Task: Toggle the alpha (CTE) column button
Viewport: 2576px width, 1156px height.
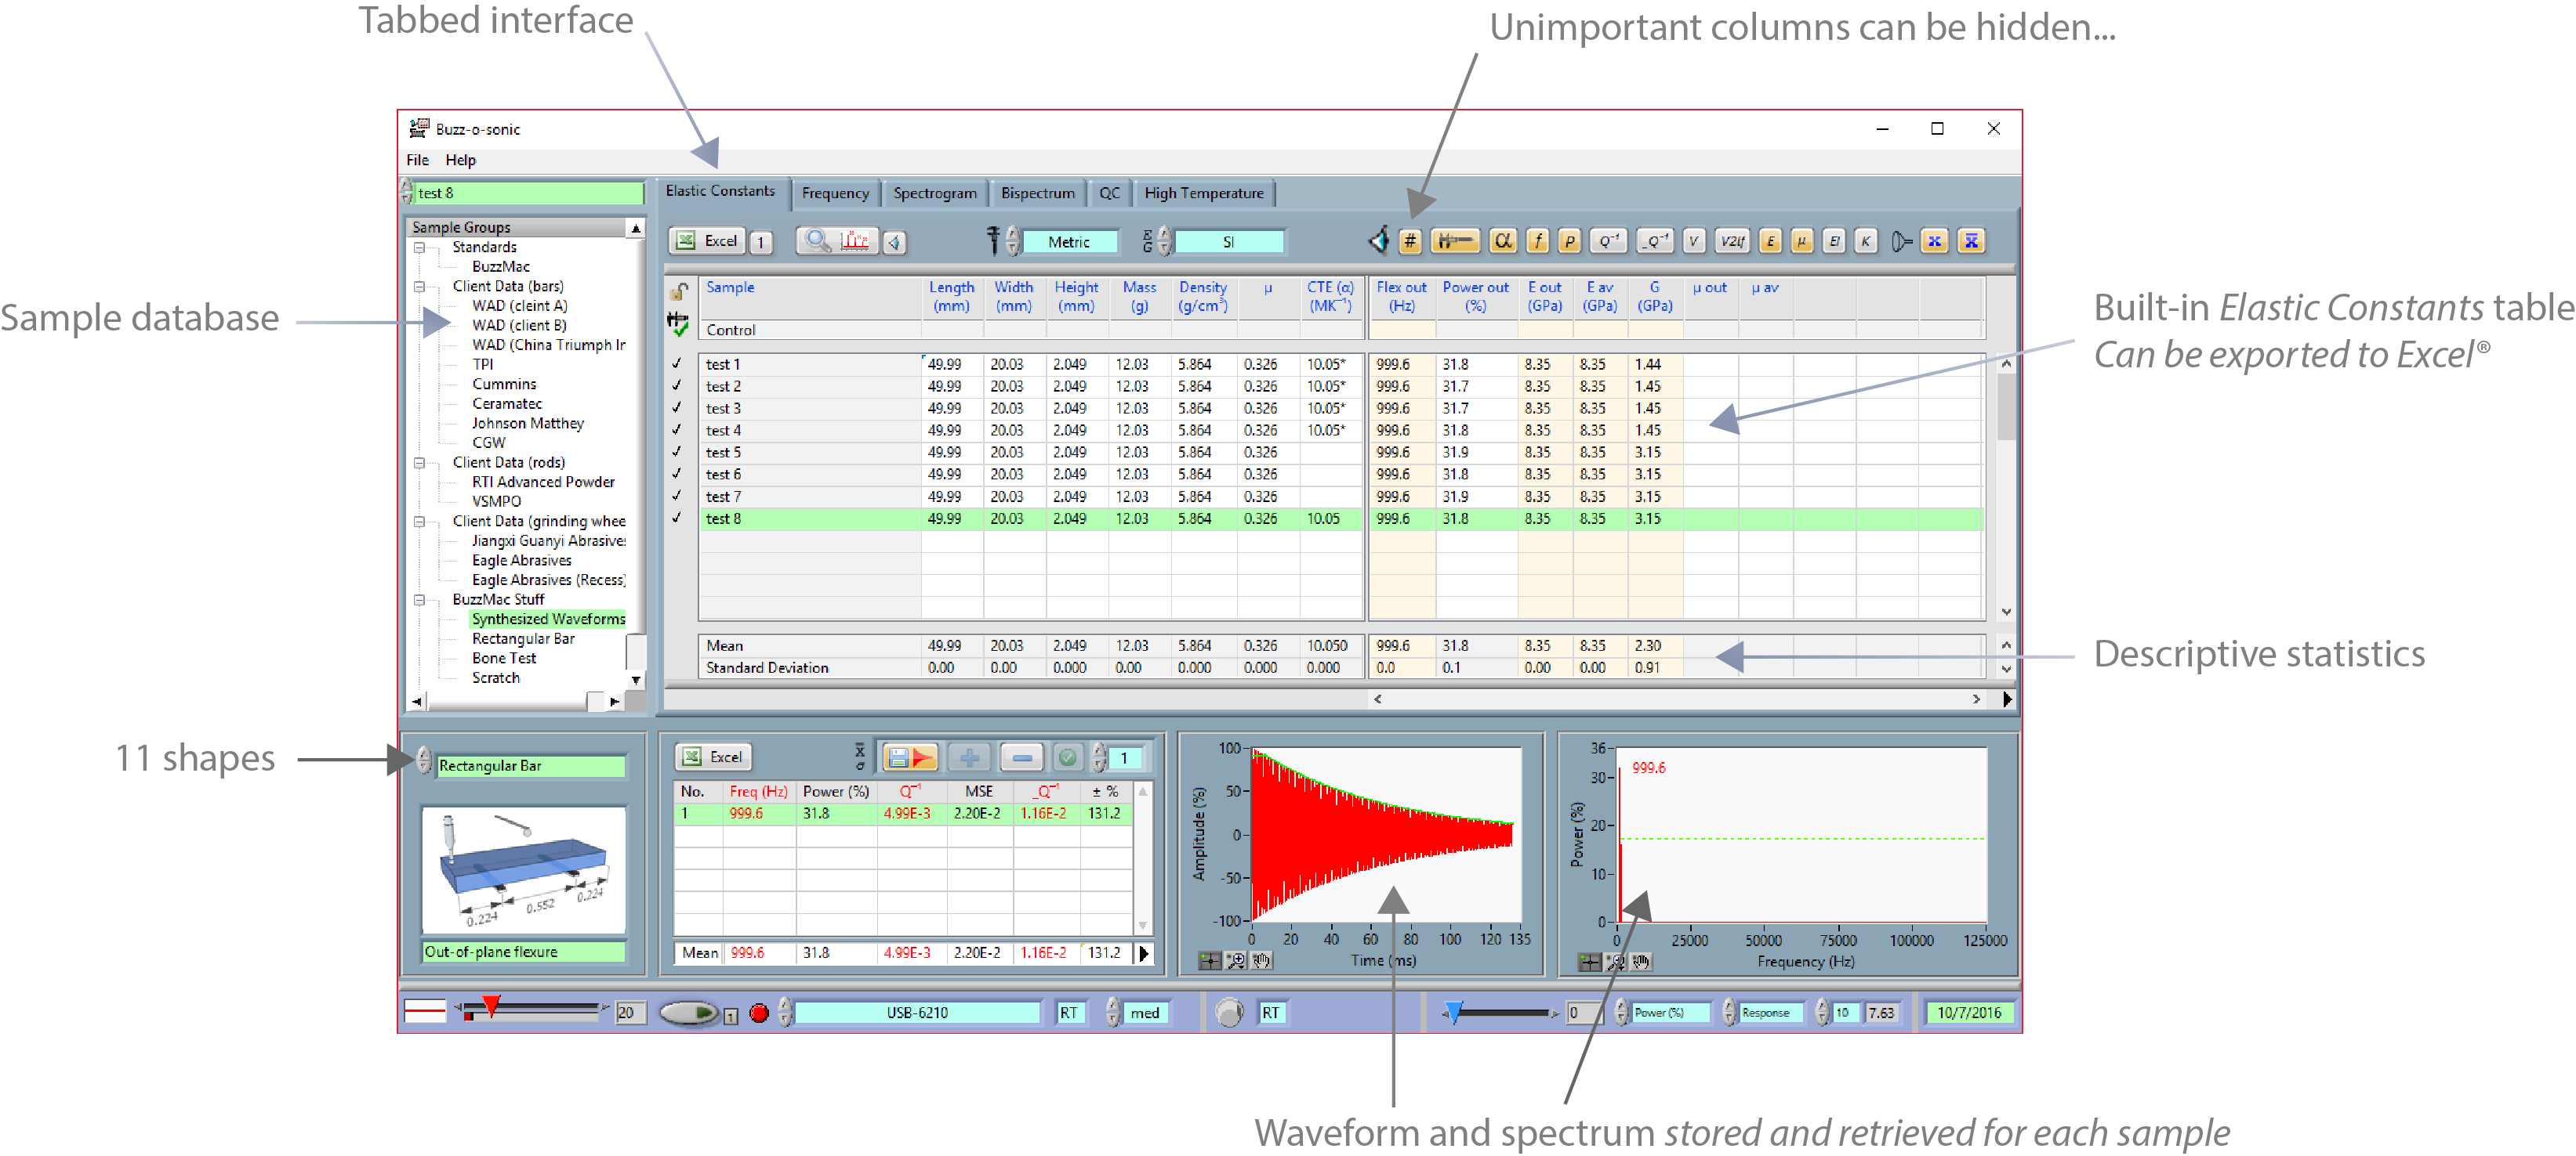Action: 1502,240
